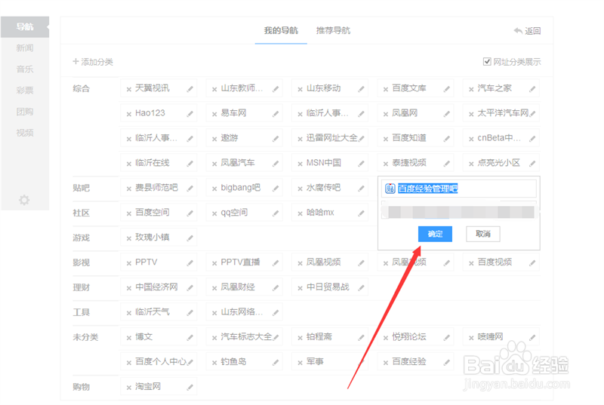Click the 社区 category label
The width and height of the screenshot is (604, 405).
pyautogui.click(x=81, y=213)
